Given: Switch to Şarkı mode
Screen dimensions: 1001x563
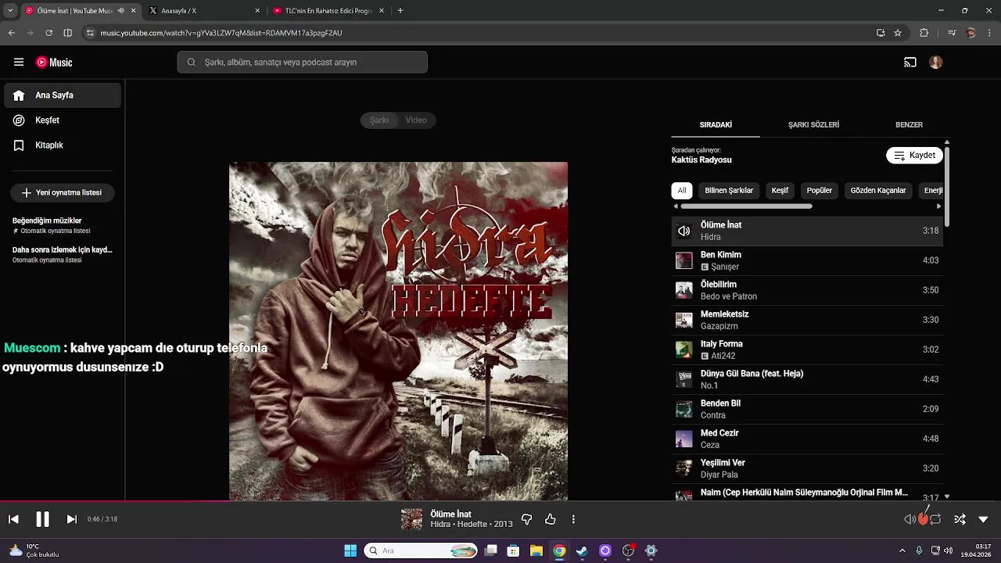Looking at the screenshot, I should coord(379,120).
